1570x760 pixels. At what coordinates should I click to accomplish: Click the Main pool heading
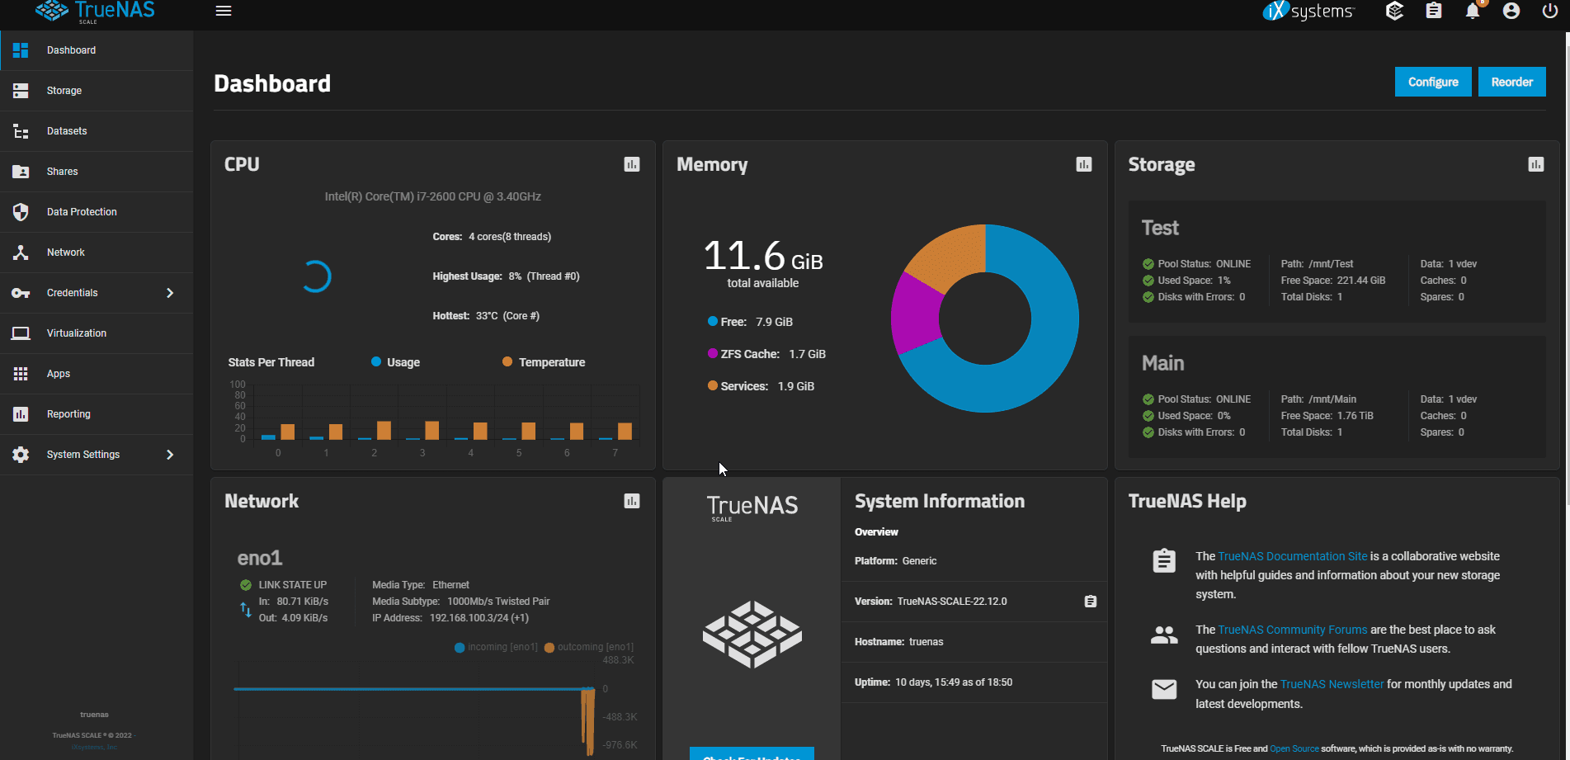(1162, 363)
